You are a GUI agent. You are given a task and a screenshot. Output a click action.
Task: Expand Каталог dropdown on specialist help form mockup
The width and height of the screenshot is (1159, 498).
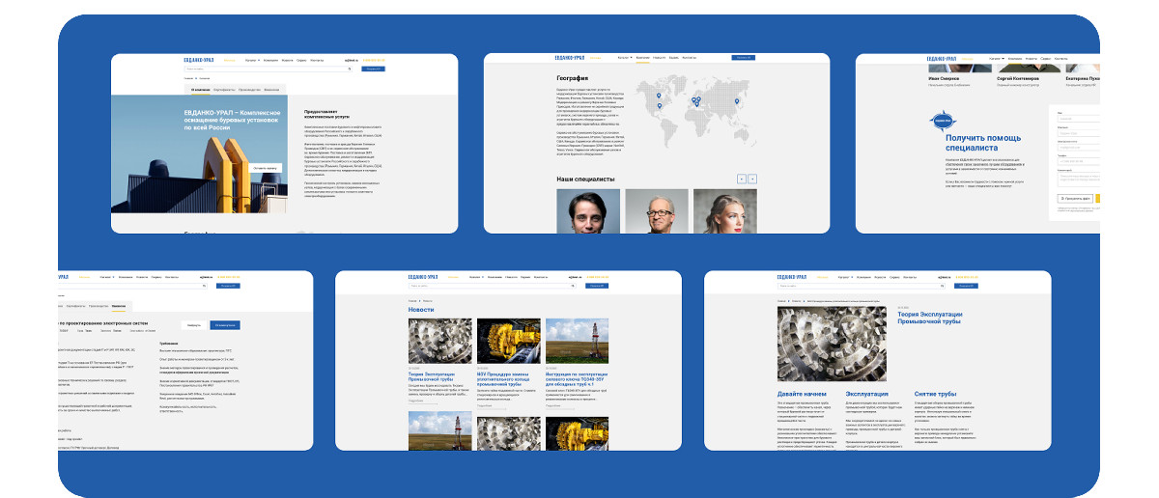pyautogui.click(x=997, y=59)
